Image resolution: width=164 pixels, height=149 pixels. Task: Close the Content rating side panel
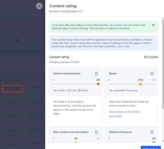coord(39,6)
